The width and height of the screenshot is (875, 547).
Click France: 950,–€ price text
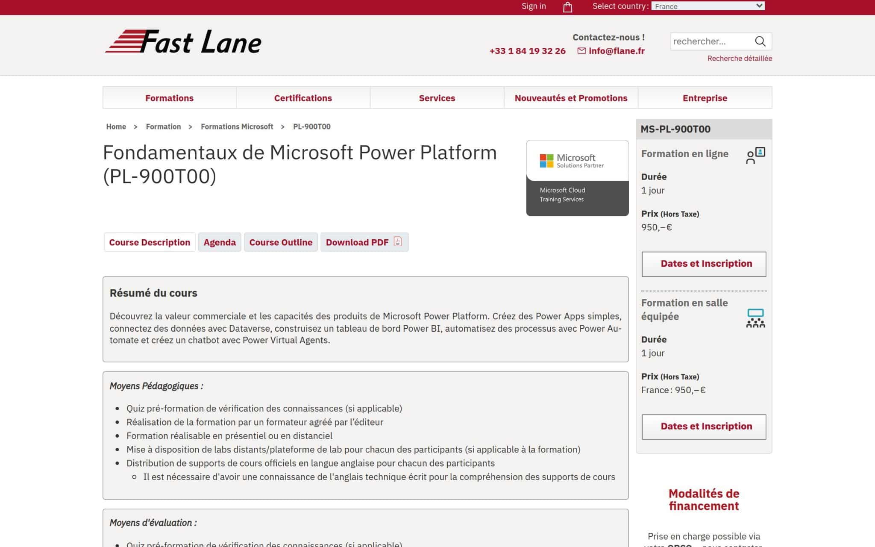(673, 390)
